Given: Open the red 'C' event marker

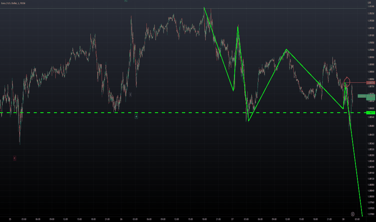Looking at the screenshot, I should tap(15, 158).
